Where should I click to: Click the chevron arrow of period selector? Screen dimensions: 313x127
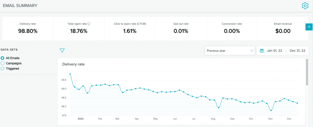click(x=252, y=51)
